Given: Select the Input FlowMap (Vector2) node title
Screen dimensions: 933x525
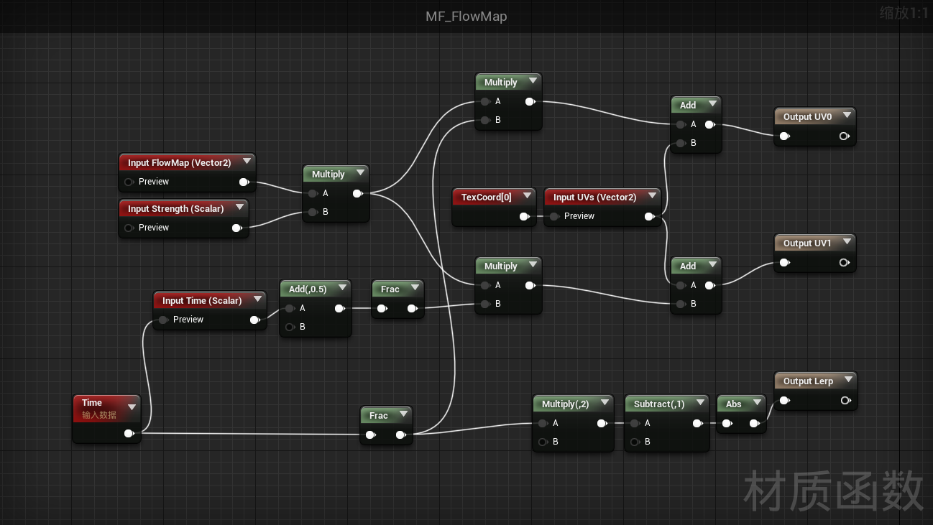Looking at the screenshot, I should coord(180,163).
